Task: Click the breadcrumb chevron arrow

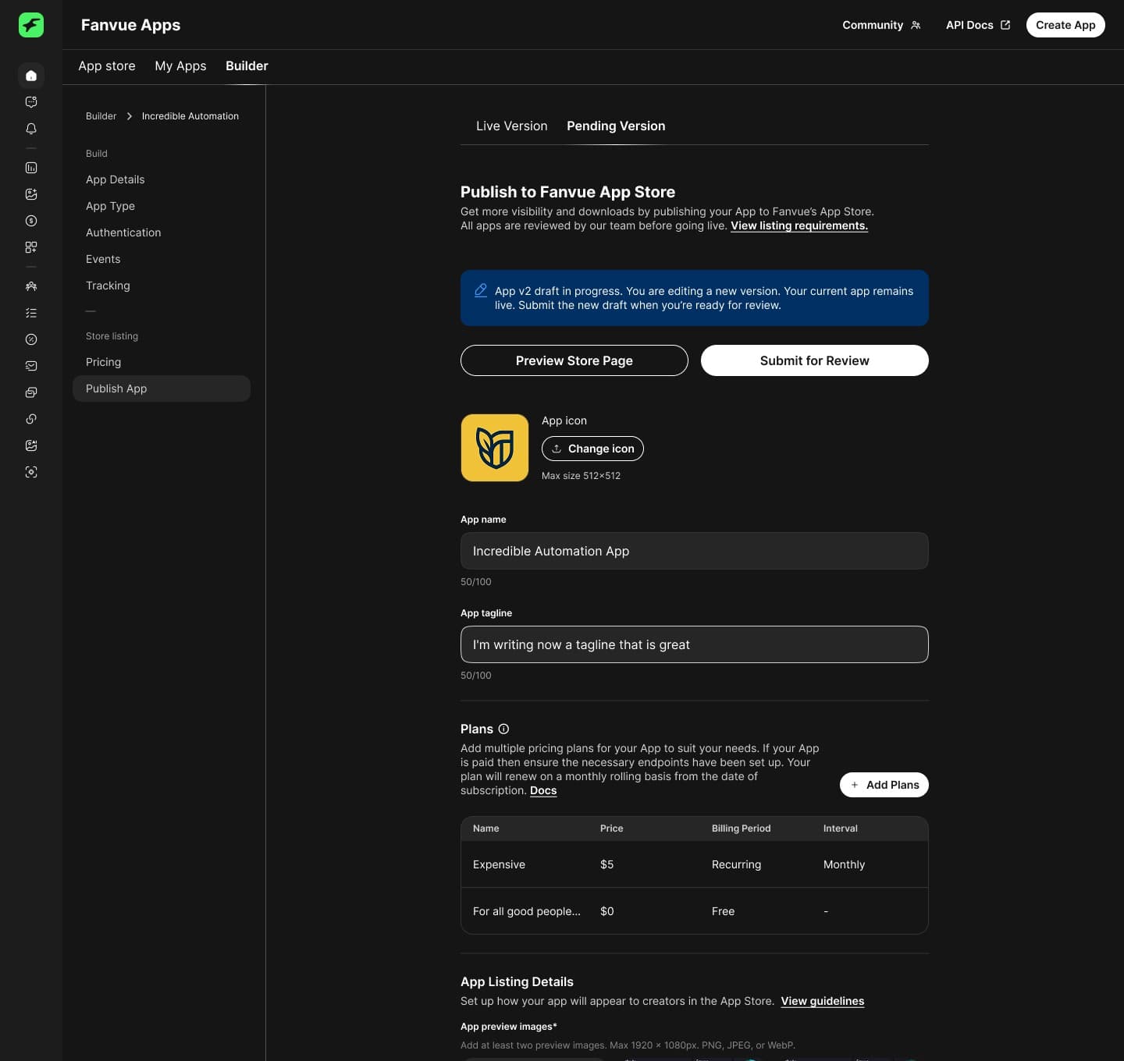Action: [130, 116]
